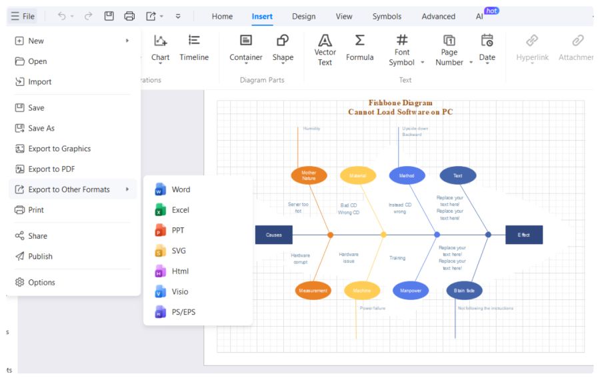This screenshot has width=600, height=380.
Task: Expand the export icon's dropdown arrow
Action: 161,16
